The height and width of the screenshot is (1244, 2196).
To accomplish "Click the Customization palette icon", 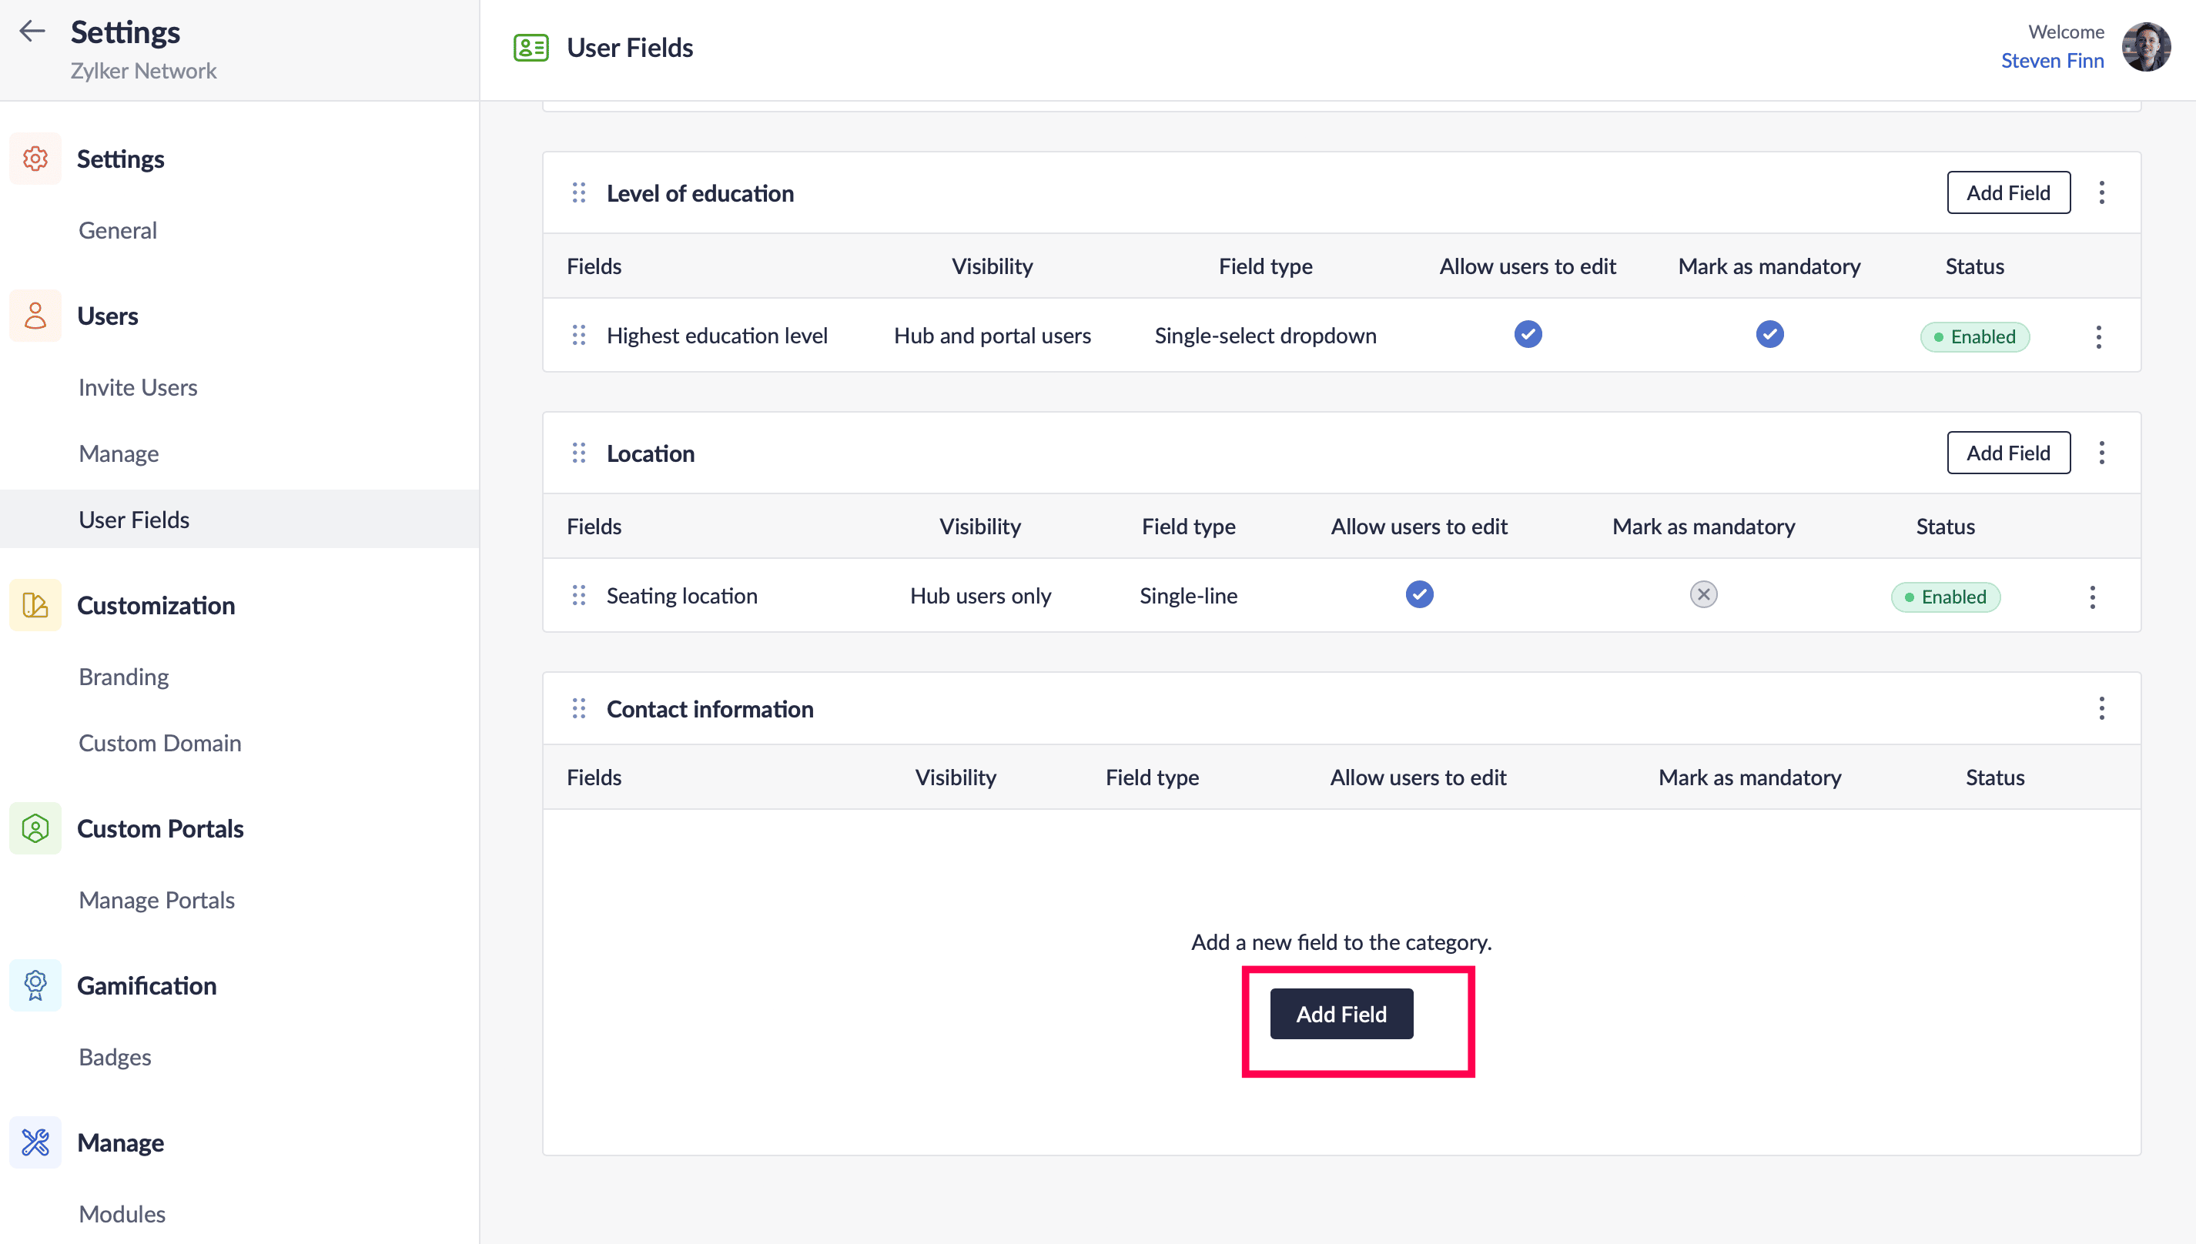I will tap(35, 605).
